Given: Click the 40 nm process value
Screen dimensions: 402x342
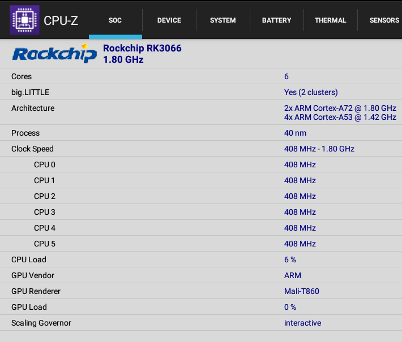Looking at the screenshot, I should pyautogui.click(x=295, y=133).
